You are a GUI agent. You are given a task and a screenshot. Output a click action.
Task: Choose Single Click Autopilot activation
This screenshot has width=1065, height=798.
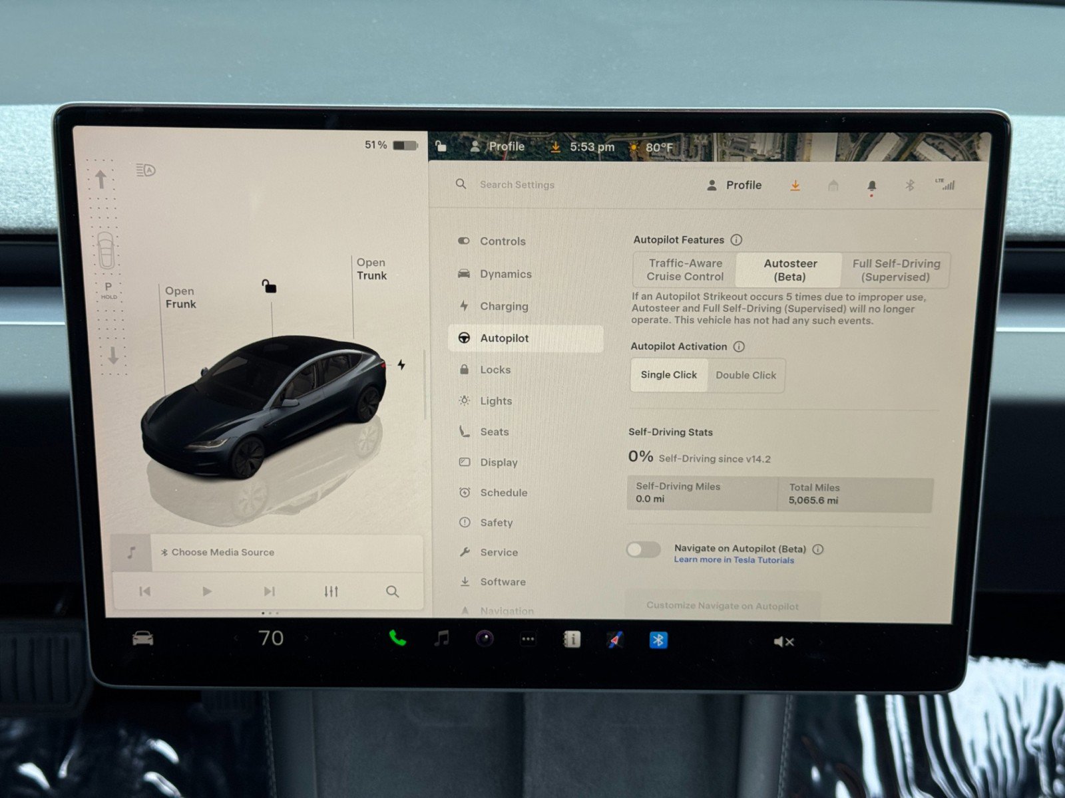668,374
